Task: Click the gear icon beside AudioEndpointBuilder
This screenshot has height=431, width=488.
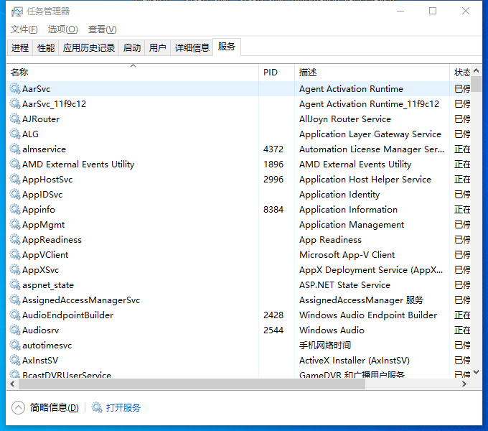Action: (15, 315)
